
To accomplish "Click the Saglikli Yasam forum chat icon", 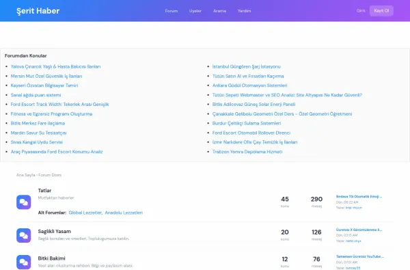I will 23,235.
